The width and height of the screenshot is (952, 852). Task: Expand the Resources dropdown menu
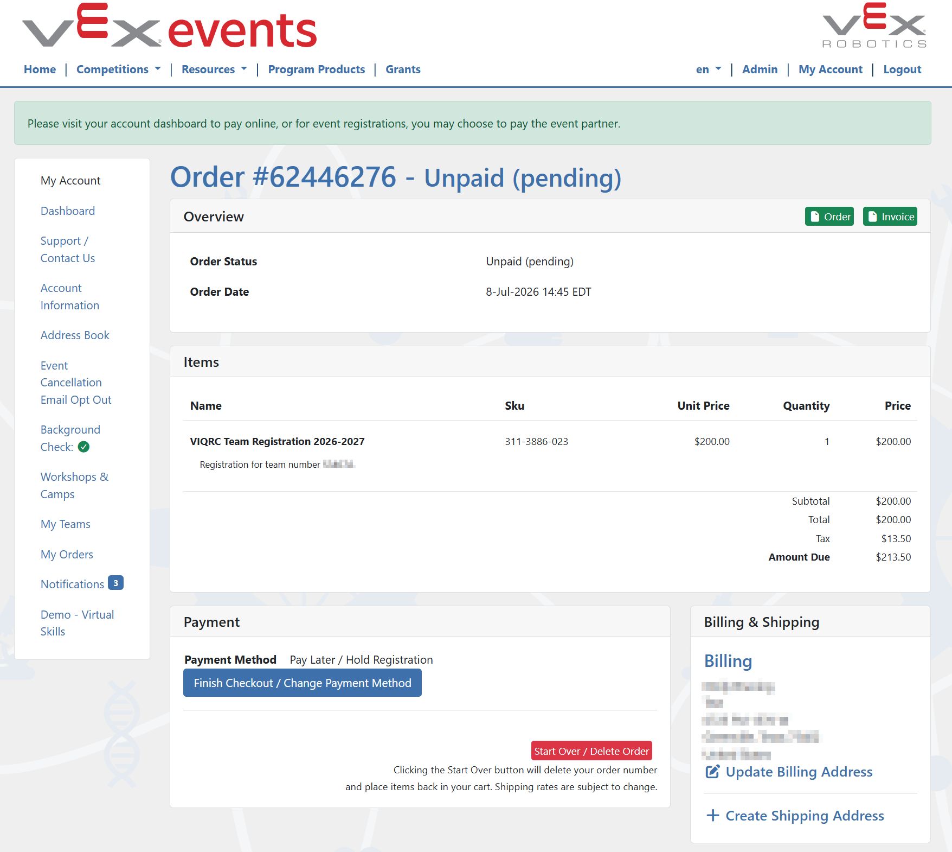(x=214, y=69)
